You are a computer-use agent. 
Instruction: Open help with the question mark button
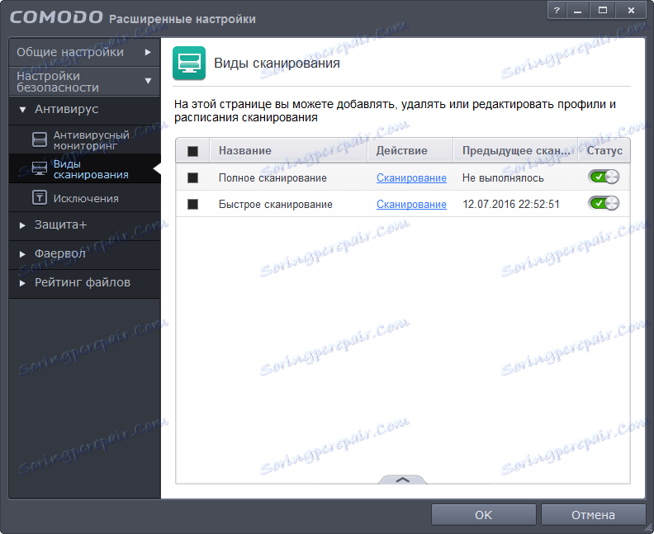(x=557, y=11)
